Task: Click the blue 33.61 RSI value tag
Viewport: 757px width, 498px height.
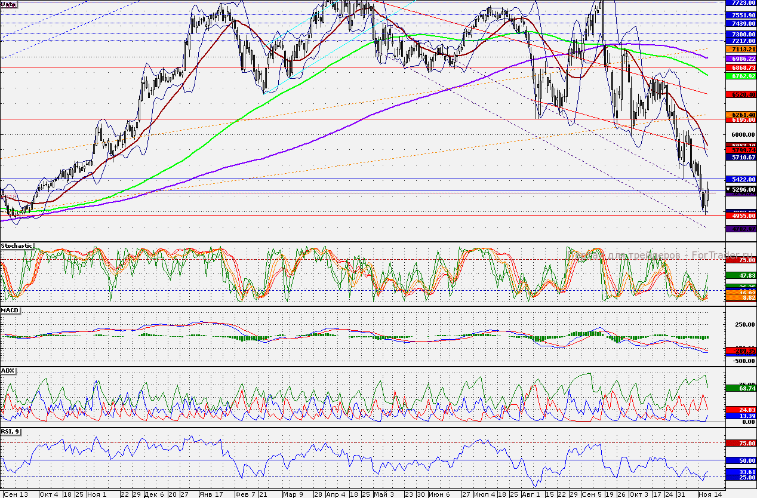Action: pyautogui.click(x=740, y=471)
